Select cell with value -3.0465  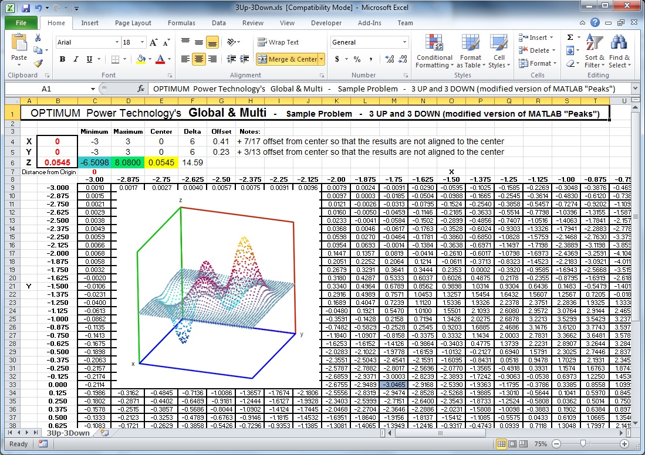[x=394, y=385]
